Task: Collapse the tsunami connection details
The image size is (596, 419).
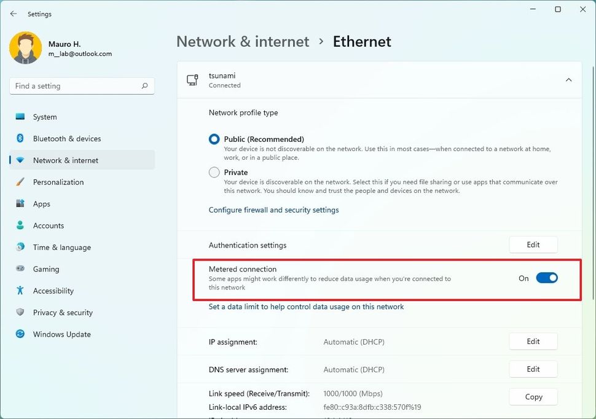Action: click(x=568, y=80)
